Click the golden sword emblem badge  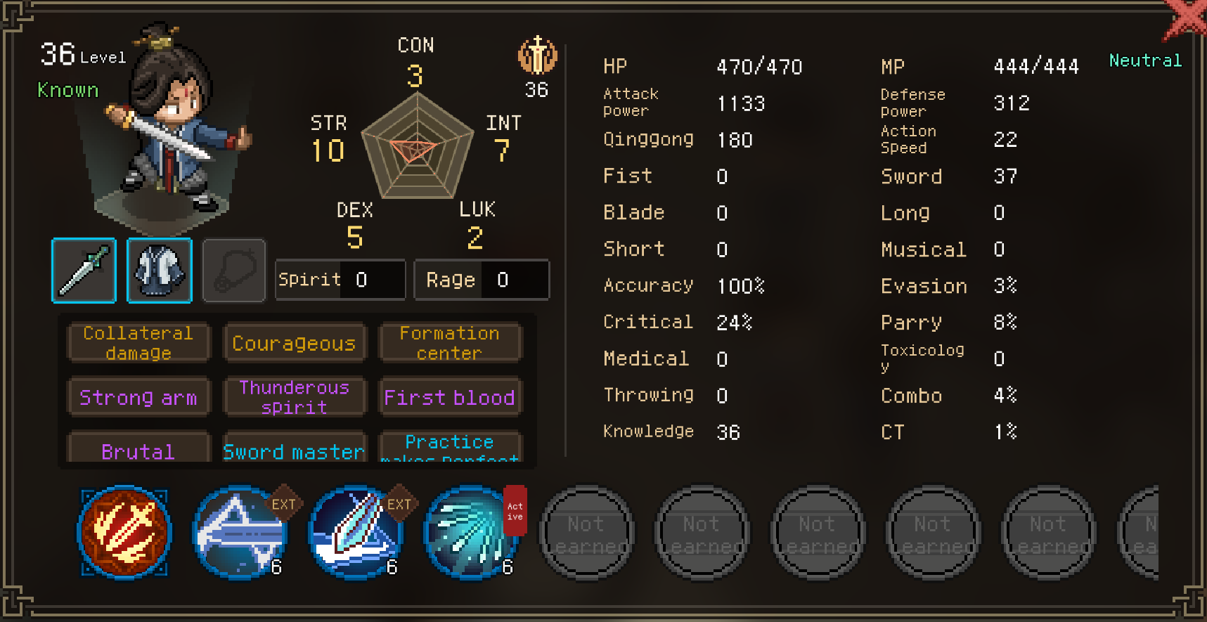538,56
